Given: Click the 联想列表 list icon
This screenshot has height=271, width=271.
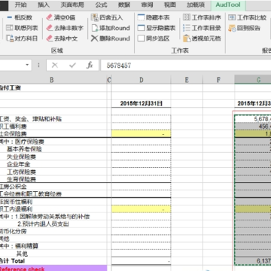Looking at the screenshot, I should click(9, 28).
